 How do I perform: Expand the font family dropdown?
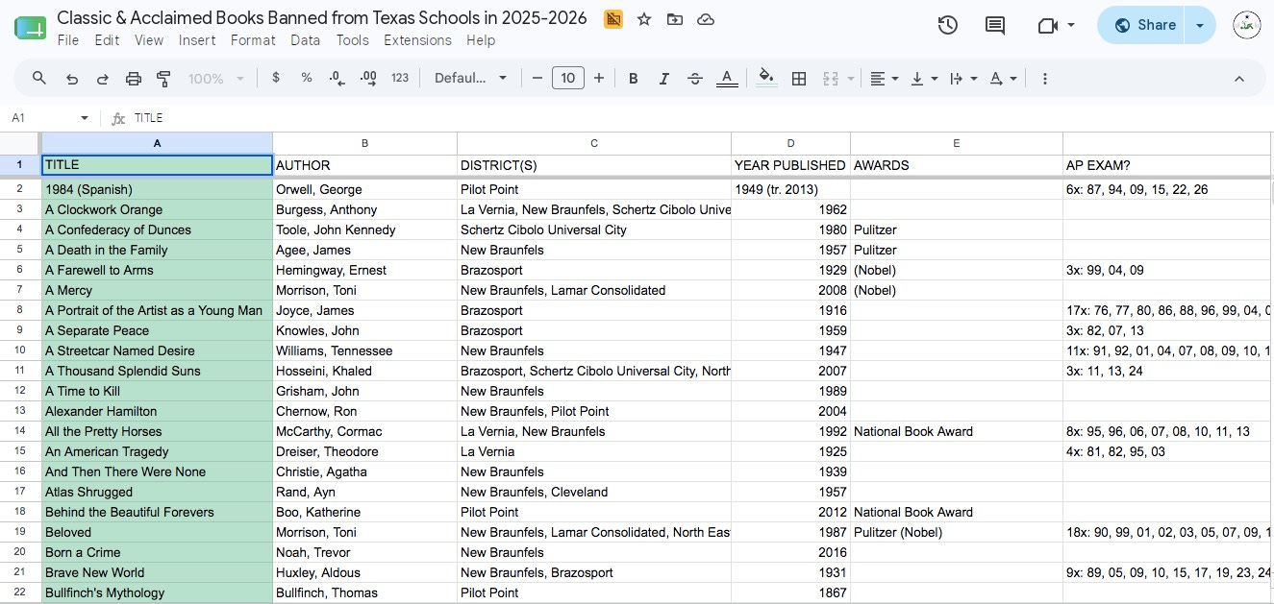pyautogui.click(x=470, y=79)
